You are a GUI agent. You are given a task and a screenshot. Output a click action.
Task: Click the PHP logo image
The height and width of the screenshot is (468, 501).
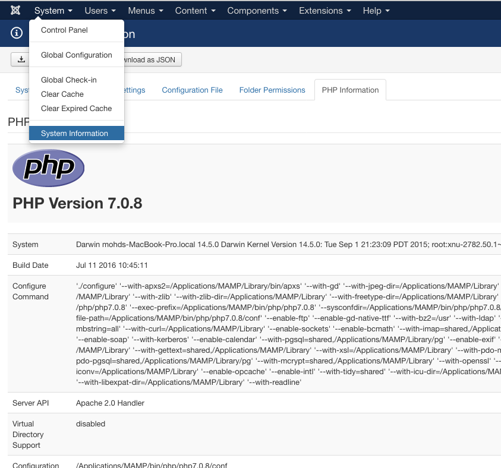pos(48,168)
